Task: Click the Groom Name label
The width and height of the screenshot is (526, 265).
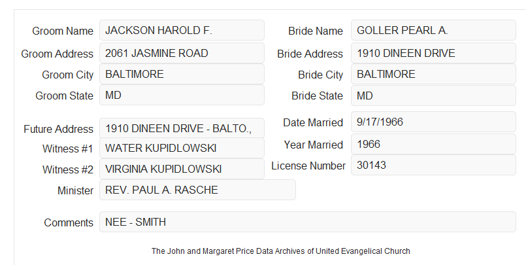Action: [x=63, y=31]
